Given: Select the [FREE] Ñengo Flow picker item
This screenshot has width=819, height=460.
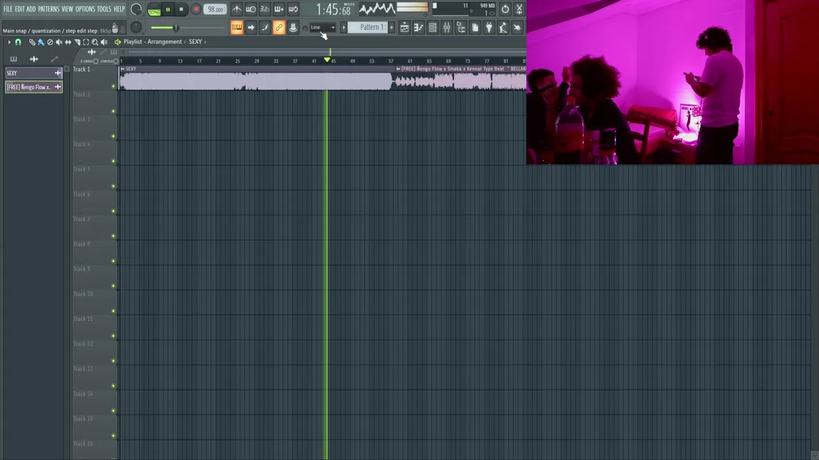Looking at the screenshot, I should tap(34, 87).
